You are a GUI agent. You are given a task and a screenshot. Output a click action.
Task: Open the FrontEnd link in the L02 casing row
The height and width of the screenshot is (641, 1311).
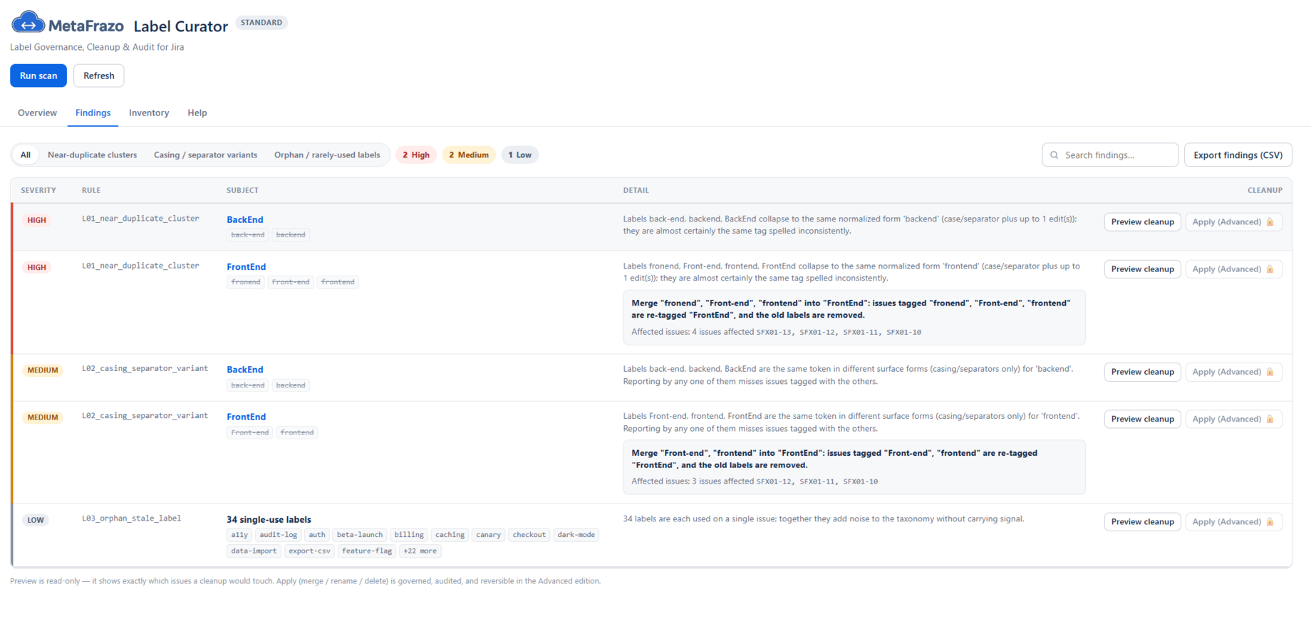coord(247,417)
